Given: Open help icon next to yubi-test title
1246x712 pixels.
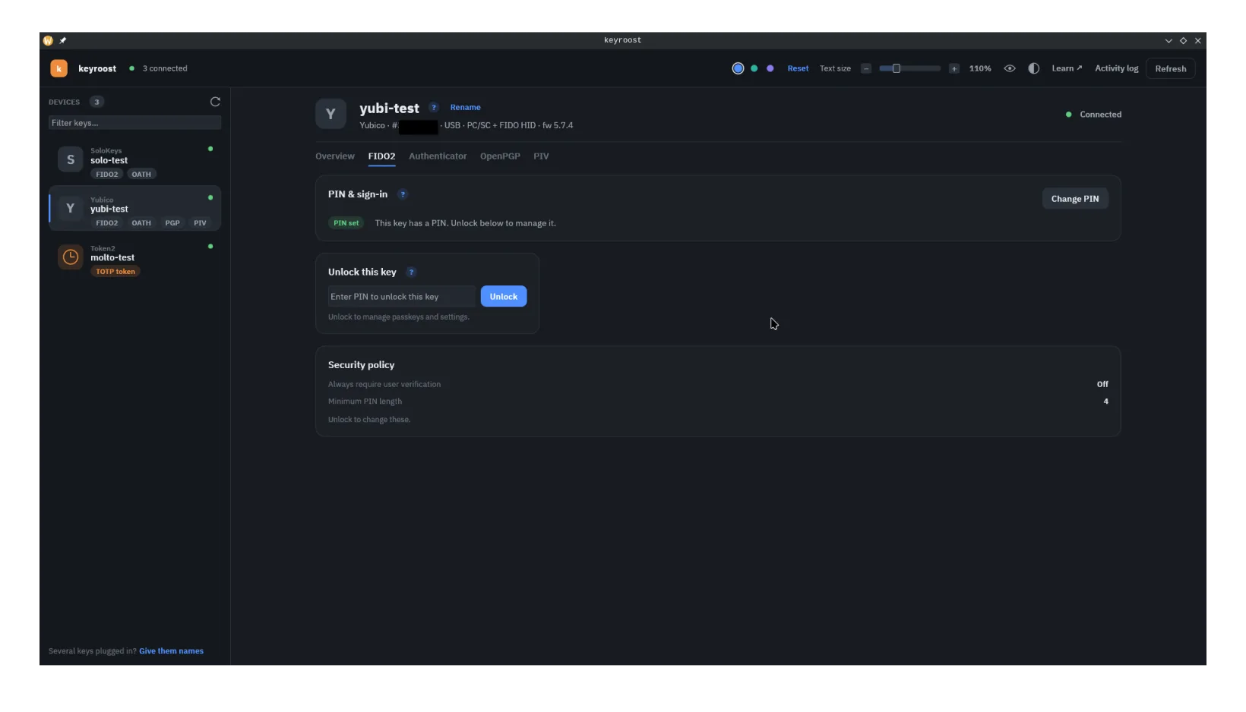Looking at the screenshot, I should [x=434, y=108].
